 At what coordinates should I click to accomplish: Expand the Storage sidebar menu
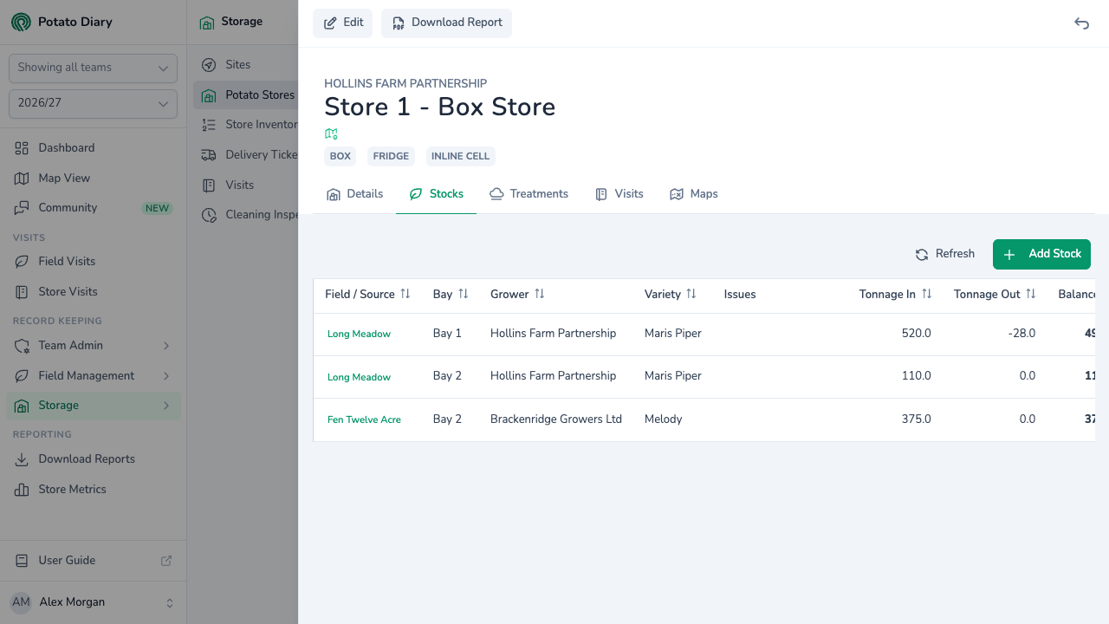[x=94, y=406]
